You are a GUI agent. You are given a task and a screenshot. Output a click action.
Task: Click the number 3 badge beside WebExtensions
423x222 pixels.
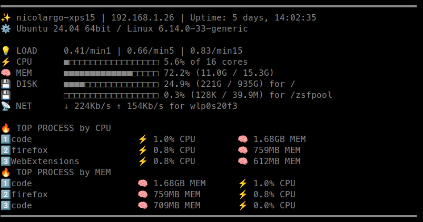[x=6, y=161]
